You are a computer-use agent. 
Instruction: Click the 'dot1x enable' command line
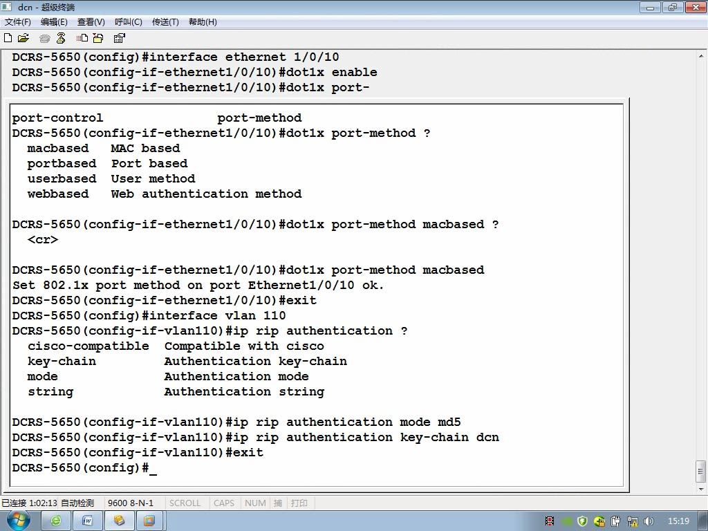194,72
